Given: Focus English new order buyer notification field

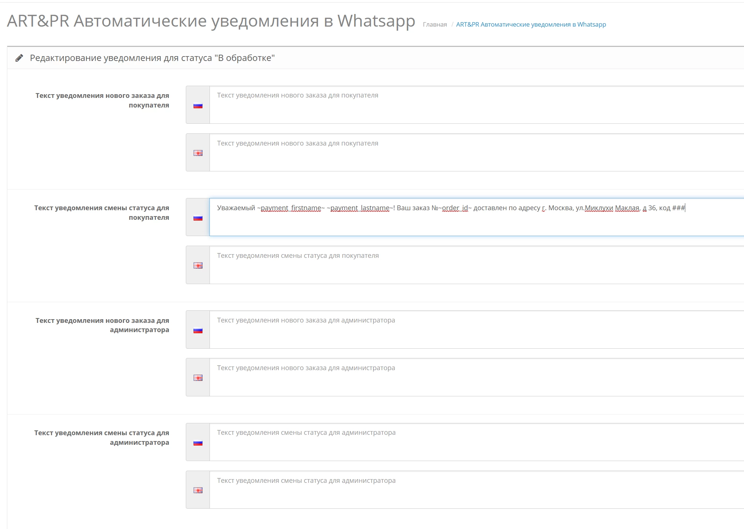Looking at the screenshot, I should tap(477, 153).
